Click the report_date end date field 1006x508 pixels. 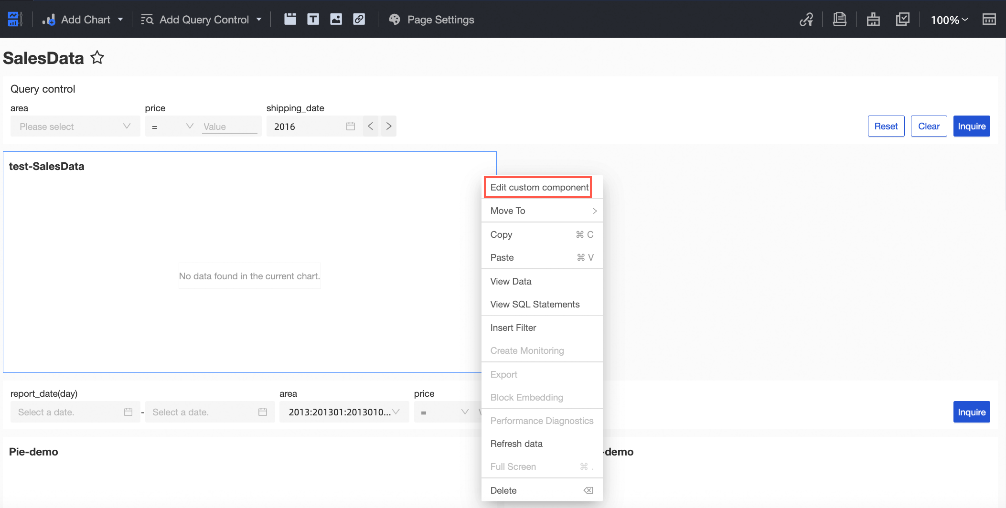click(210, 412)
